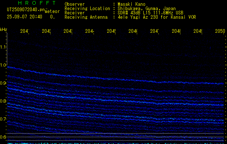Click the 0.6 kHz frequency label
The height and width of the screenshot is (144, 227).
[3, 137]
